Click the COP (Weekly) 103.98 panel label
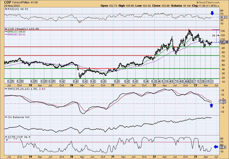This screenshot has height=159, width=229. point(23,29)
